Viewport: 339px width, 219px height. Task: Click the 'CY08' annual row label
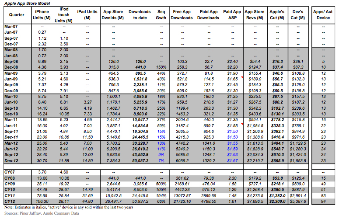tap(10, 178)
